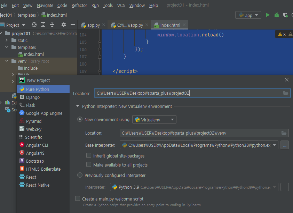This screenshot has width=293, height=213.
Task: Select Google App Engine project type
Action: (43, 113)
